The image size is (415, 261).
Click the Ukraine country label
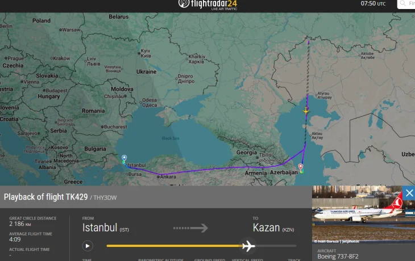click(x=146, y=71)
